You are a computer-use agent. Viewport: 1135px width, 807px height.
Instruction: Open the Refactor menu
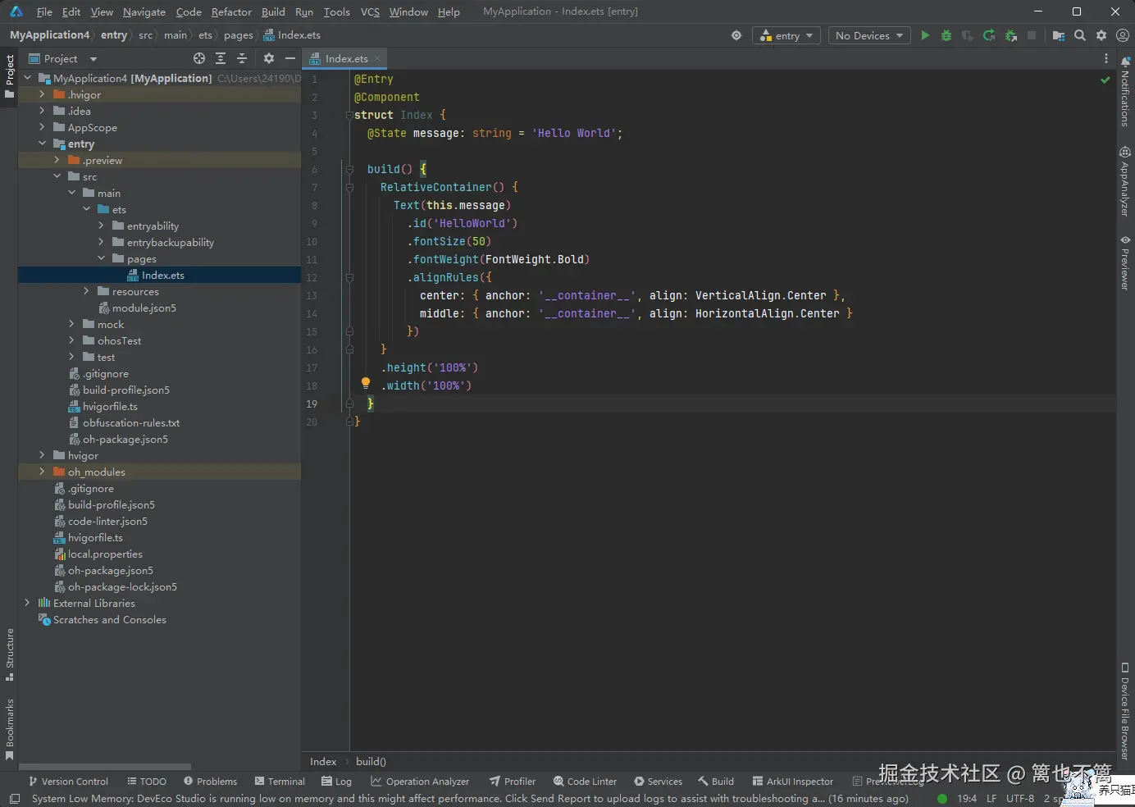[231, 11]
